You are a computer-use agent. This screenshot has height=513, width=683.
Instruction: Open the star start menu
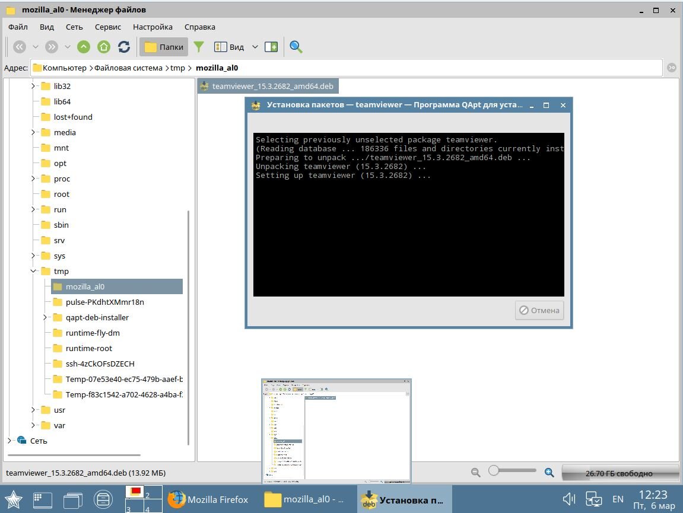click(x=14, y=499)
